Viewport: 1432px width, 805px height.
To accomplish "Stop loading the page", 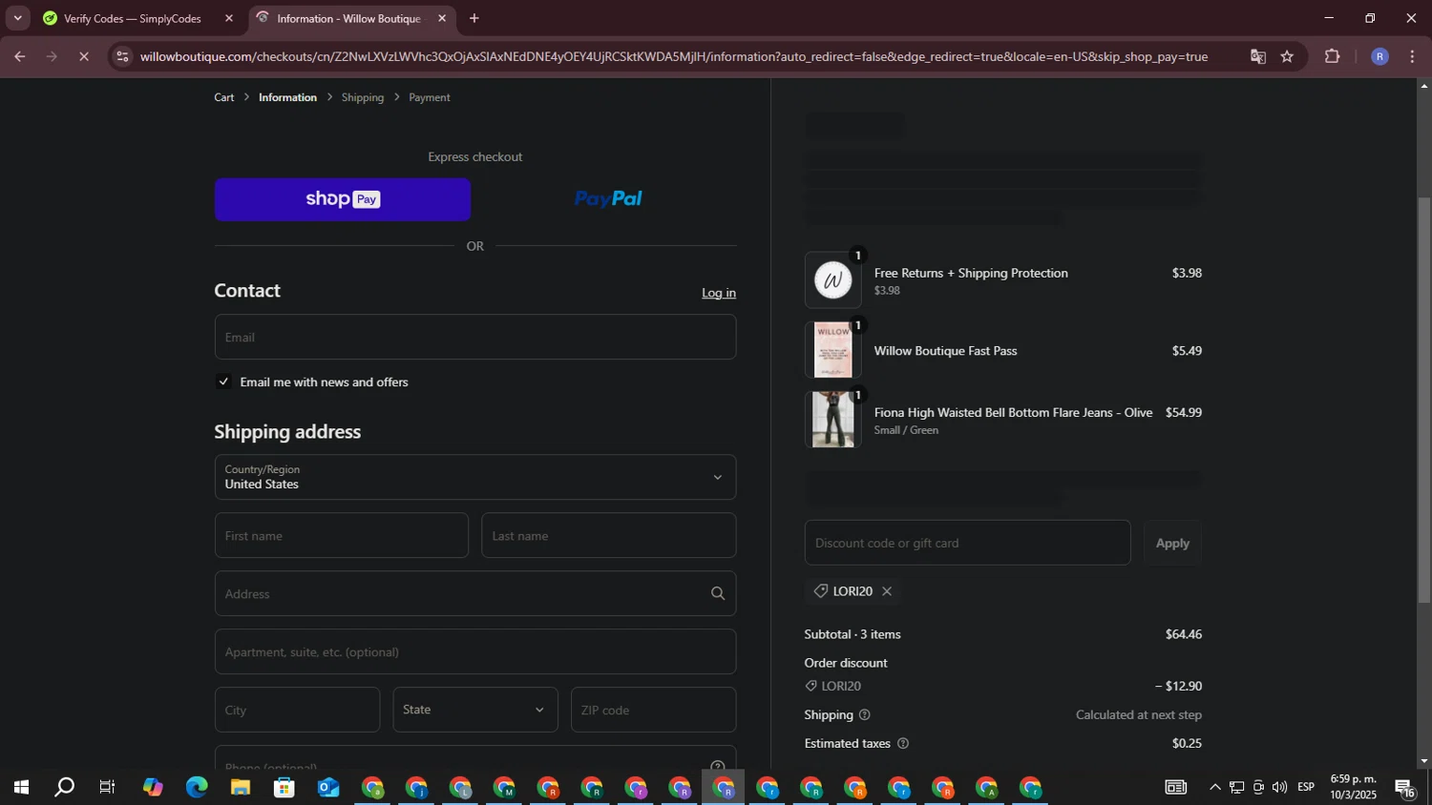I will point(84,56).
